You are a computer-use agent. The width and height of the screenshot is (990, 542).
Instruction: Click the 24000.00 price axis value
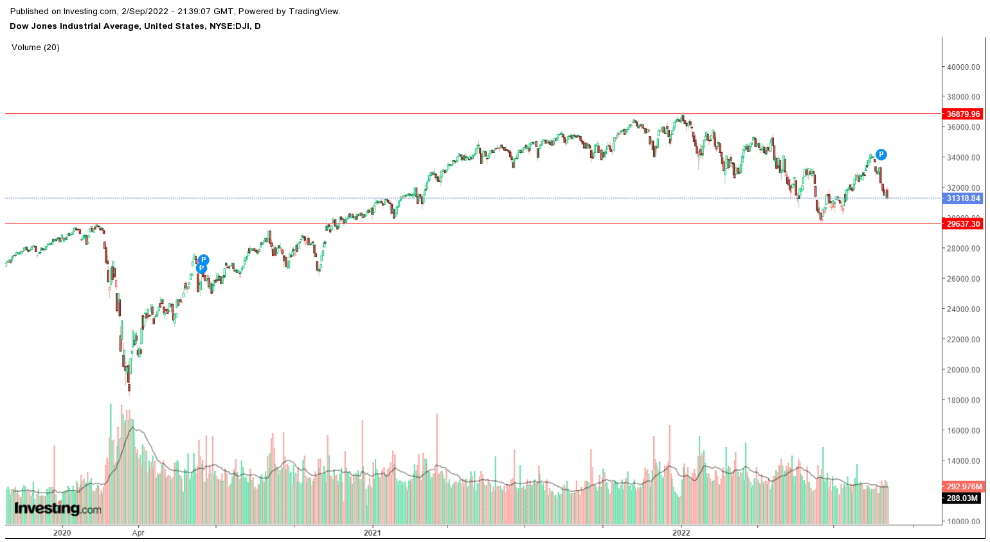tap(962, 310)
